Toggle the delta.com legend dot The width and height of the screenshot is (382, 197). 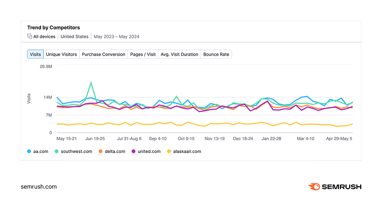(x=100, y=151)
